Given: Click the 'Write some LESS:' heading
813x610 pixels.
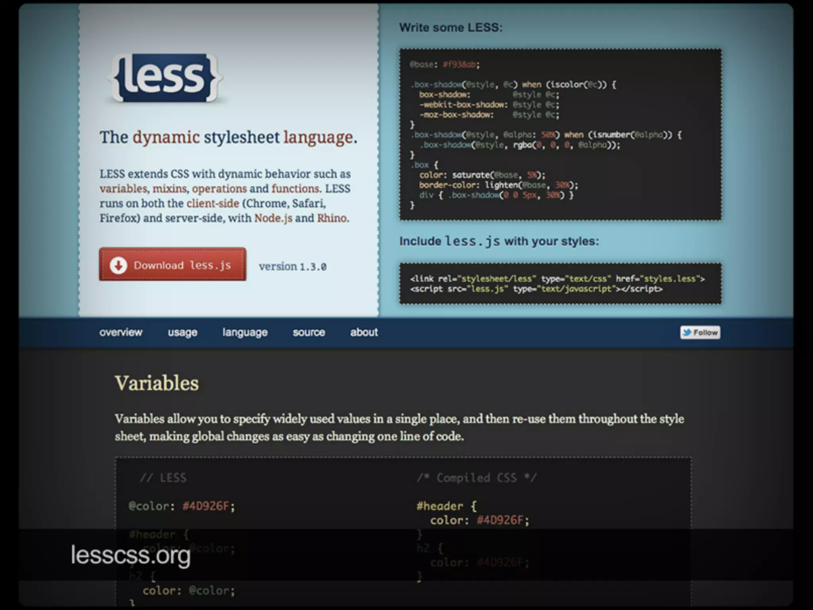Looking at the screenshot, I should pos(451,27).
